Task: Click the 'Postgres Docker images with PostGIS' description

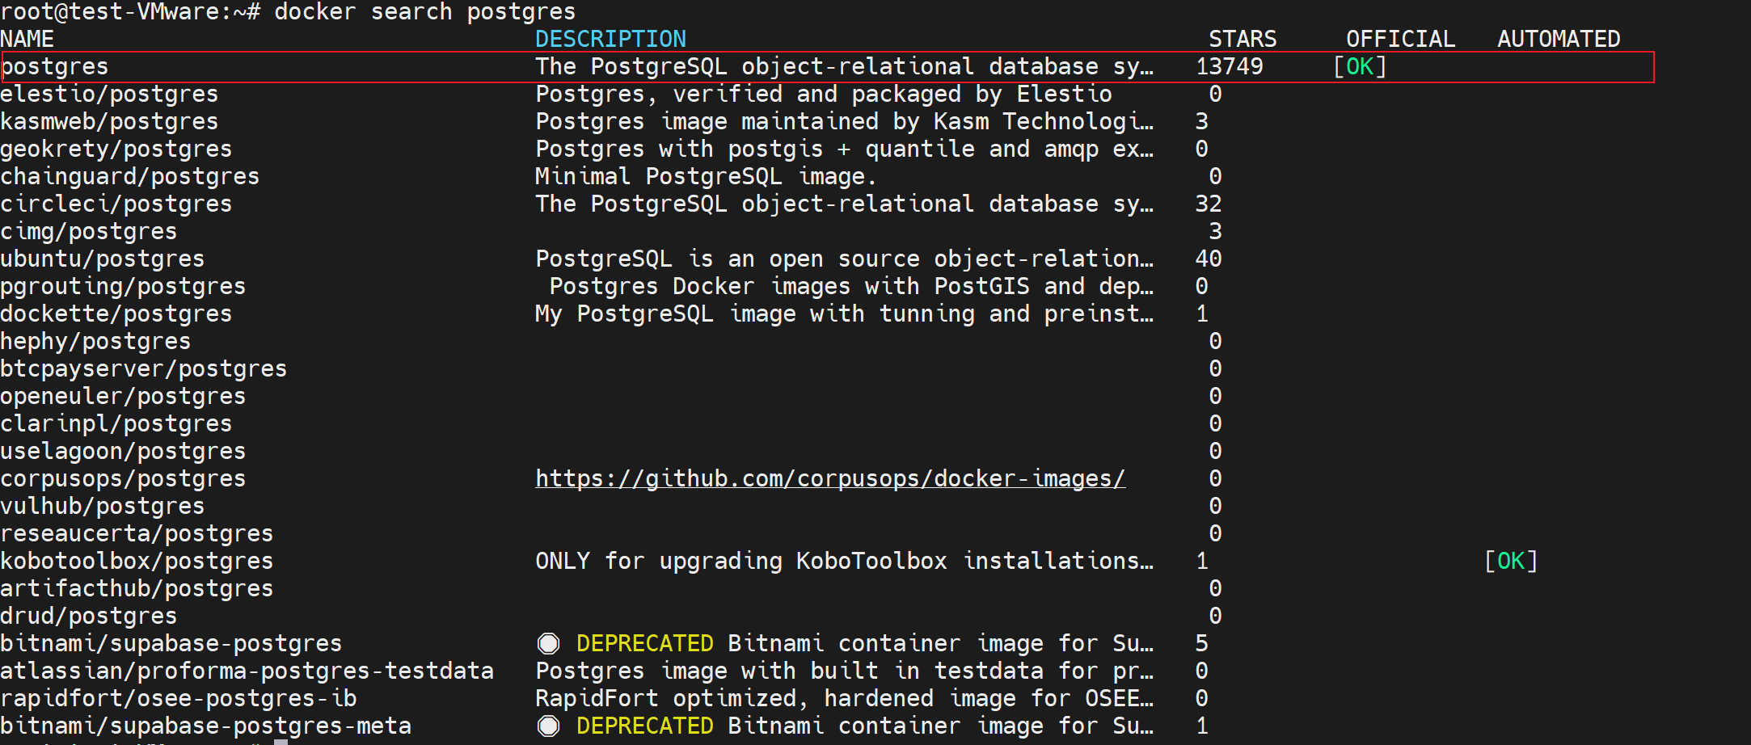Action: tap(851, 286)
